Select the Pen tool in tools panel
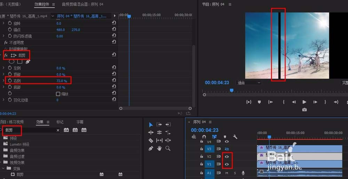Image resolution: width=348 pixels, height=179 pixels. coord(151,148)
